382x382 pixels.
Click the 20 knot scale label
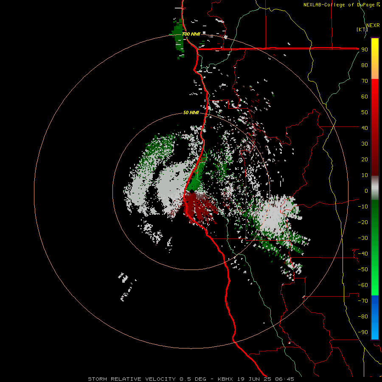(x=365, y=160)
